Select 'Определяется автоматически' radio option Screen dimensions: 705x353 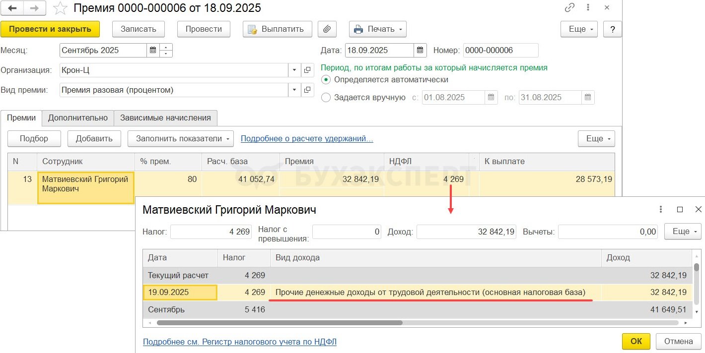(x=326, y=80)
